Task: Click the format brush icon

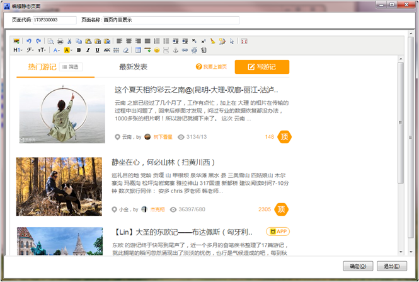Action: [222, 41]
